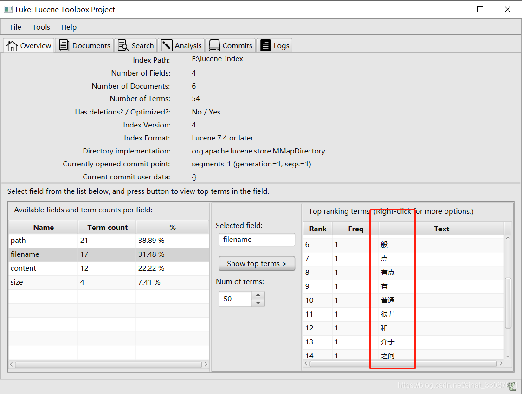522x394 pixels.
Task: Select the term 般 at rank 6
Action: [404, 245]
